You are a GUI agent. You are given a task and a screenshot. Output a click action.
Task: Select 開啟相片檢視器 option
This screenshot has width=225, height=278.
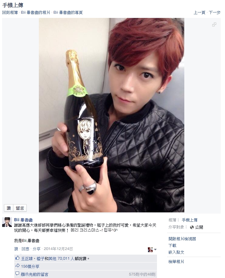[182, 239]
